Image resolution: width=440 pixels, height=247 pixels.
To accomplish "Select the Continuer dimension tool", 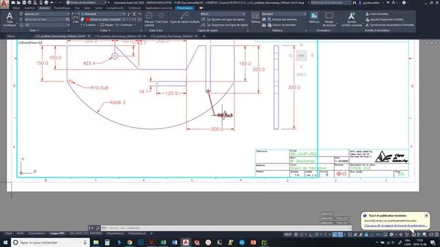I will pyautogui.click(x=124, y=25).
